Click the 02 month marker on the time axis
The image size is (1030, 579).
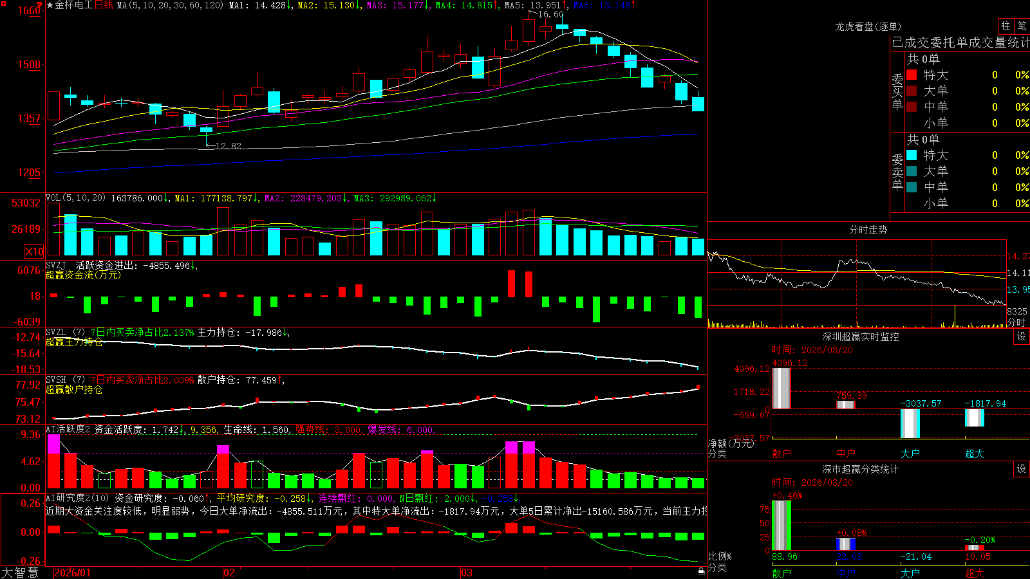point(229,573)
